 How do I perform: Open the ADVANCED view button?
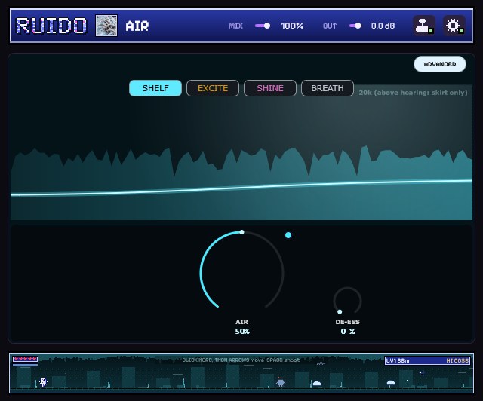tap(439, 64)
